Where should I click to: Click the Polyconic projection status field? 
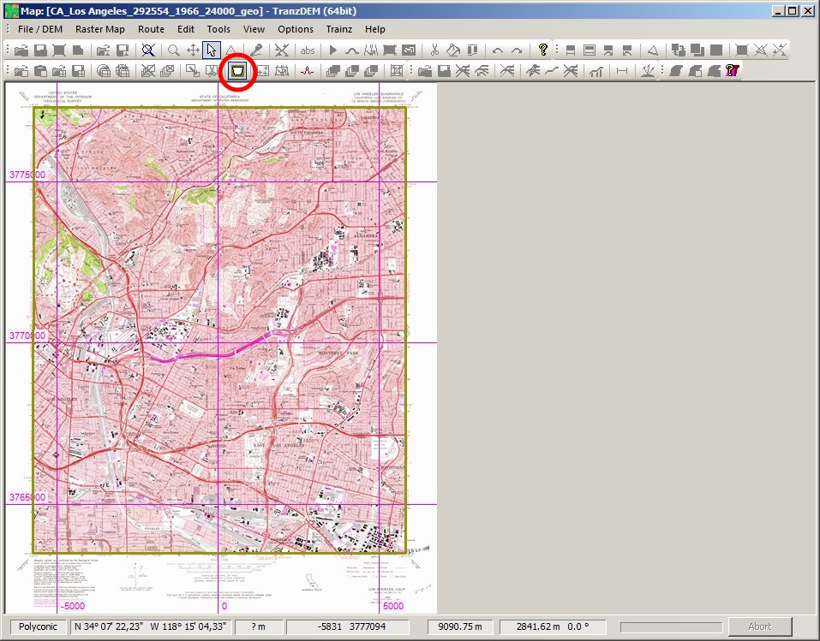[38, 626]
